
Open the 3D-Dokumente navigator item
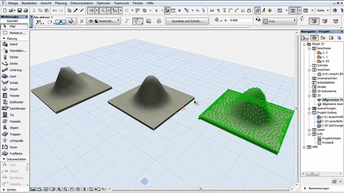point(324,91)
